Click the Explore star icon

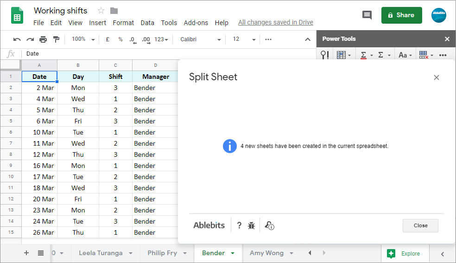click(391, 253)
